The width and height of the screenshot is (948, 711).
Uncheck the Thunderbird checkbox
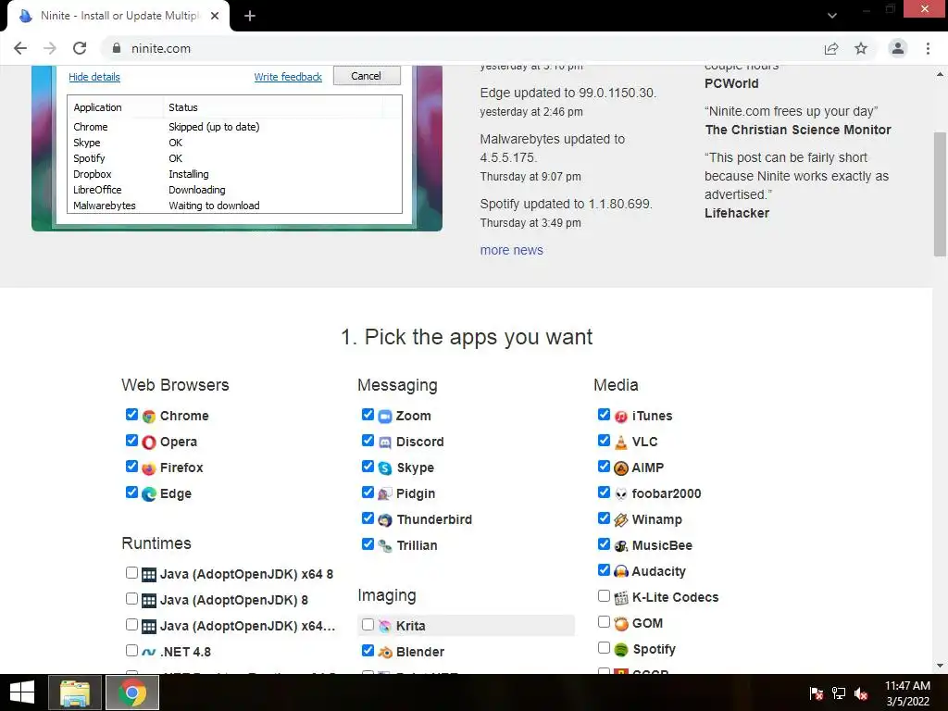tap(368, 518)
